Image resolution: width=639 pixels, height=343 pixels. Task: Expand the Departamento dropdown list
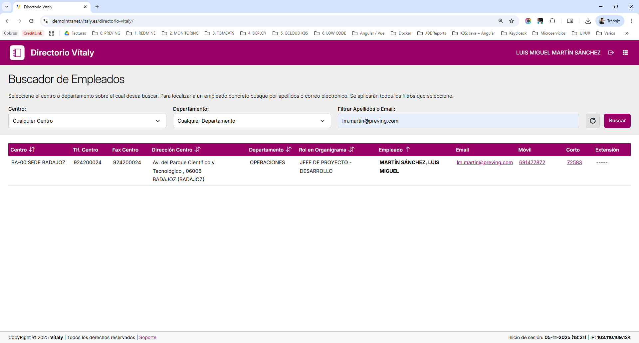(252, 121)
